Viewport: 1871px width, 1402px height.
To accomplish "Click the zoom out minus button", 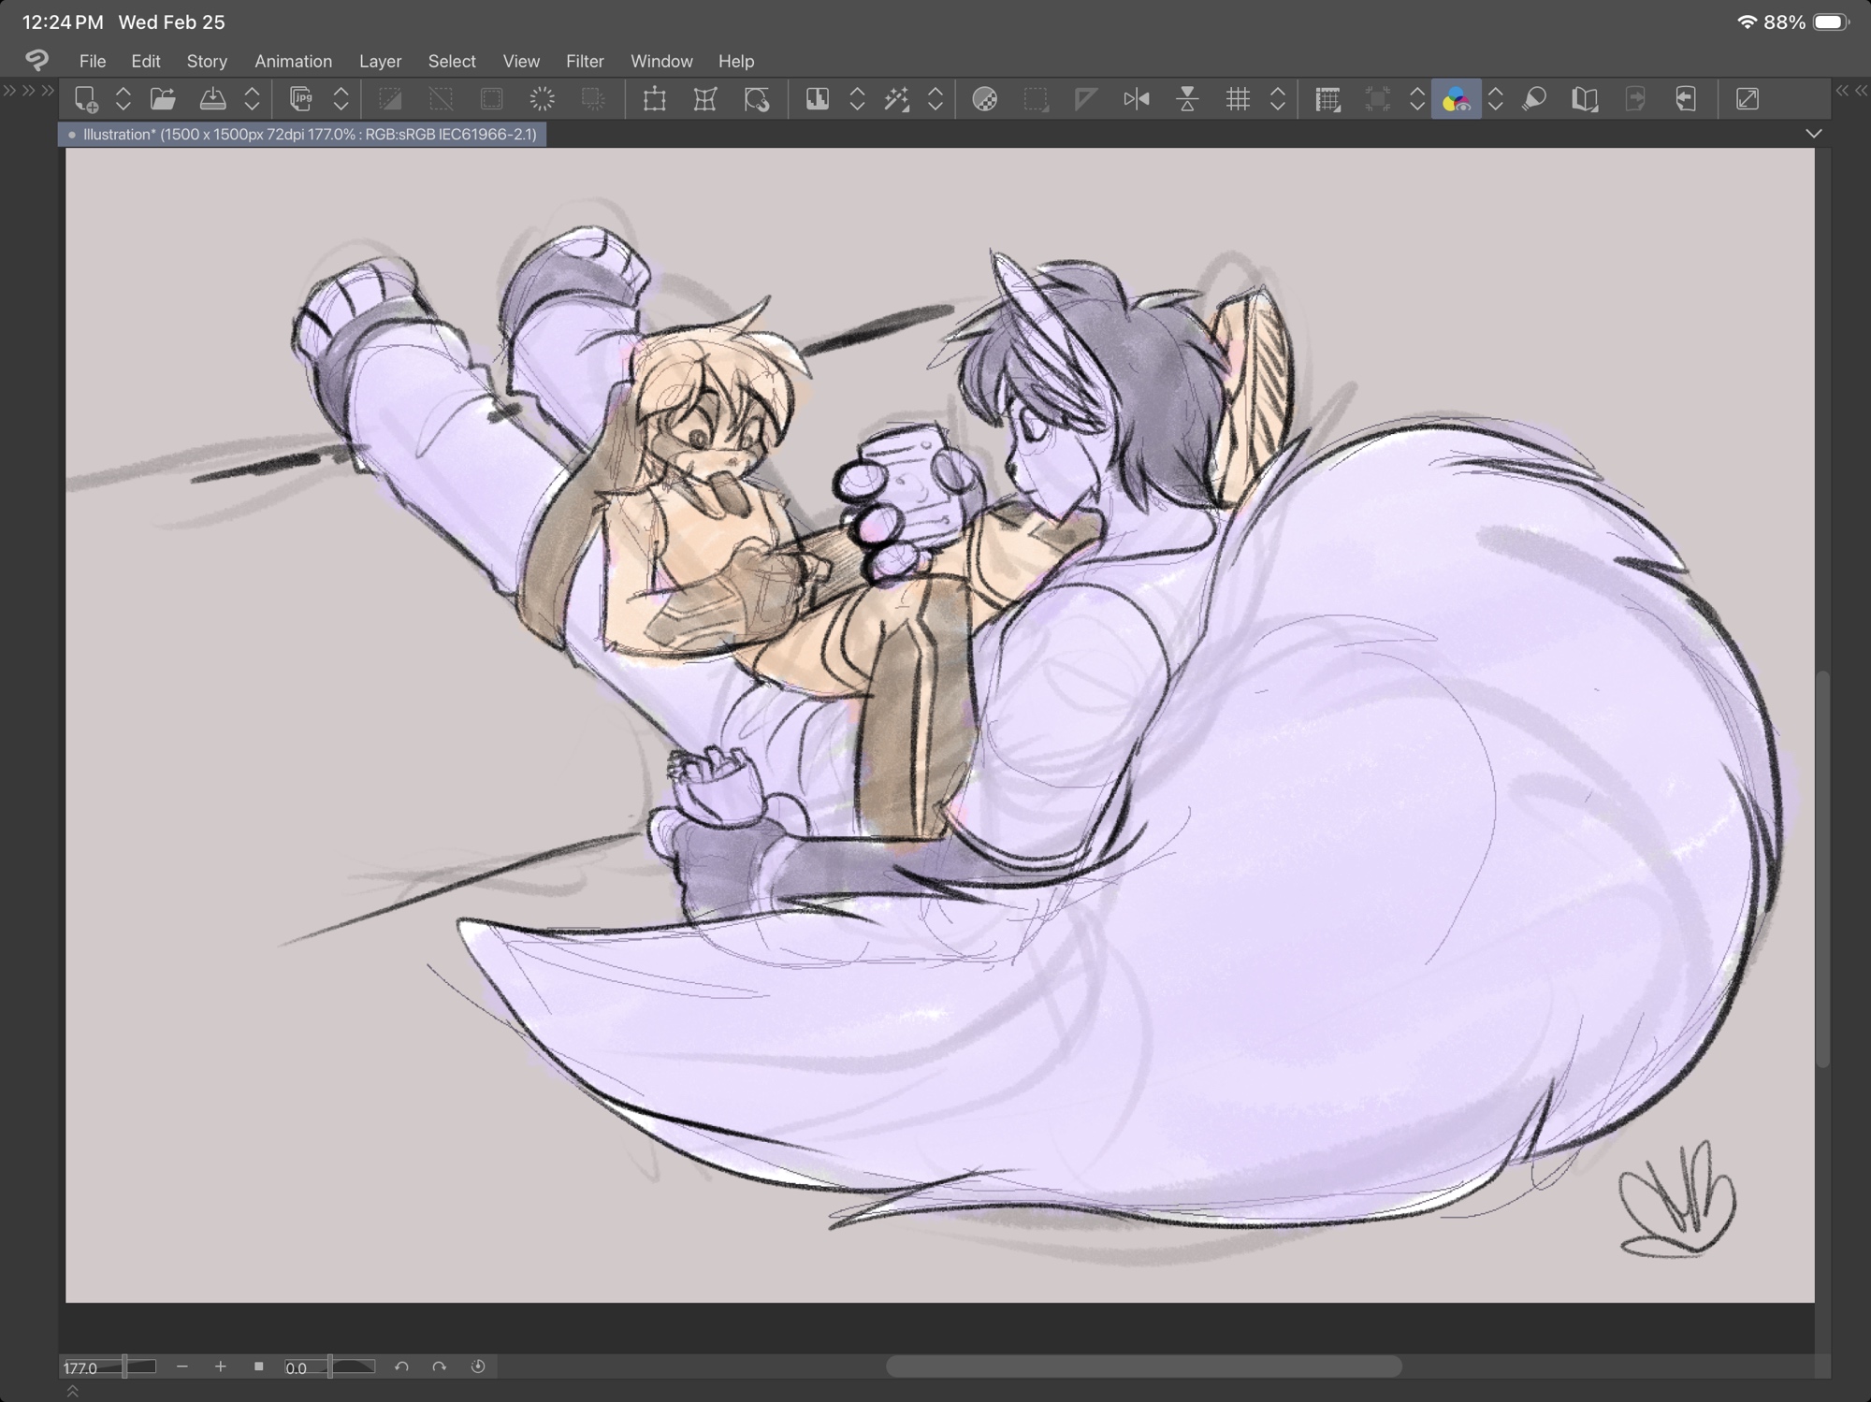I will click(x=182, y=1366).
